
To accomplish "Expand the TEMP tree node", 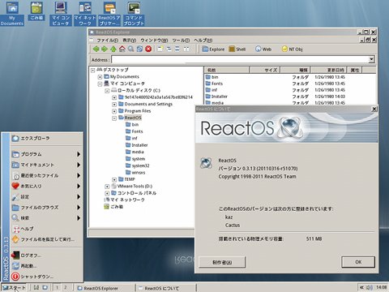I will pos(114,179).
